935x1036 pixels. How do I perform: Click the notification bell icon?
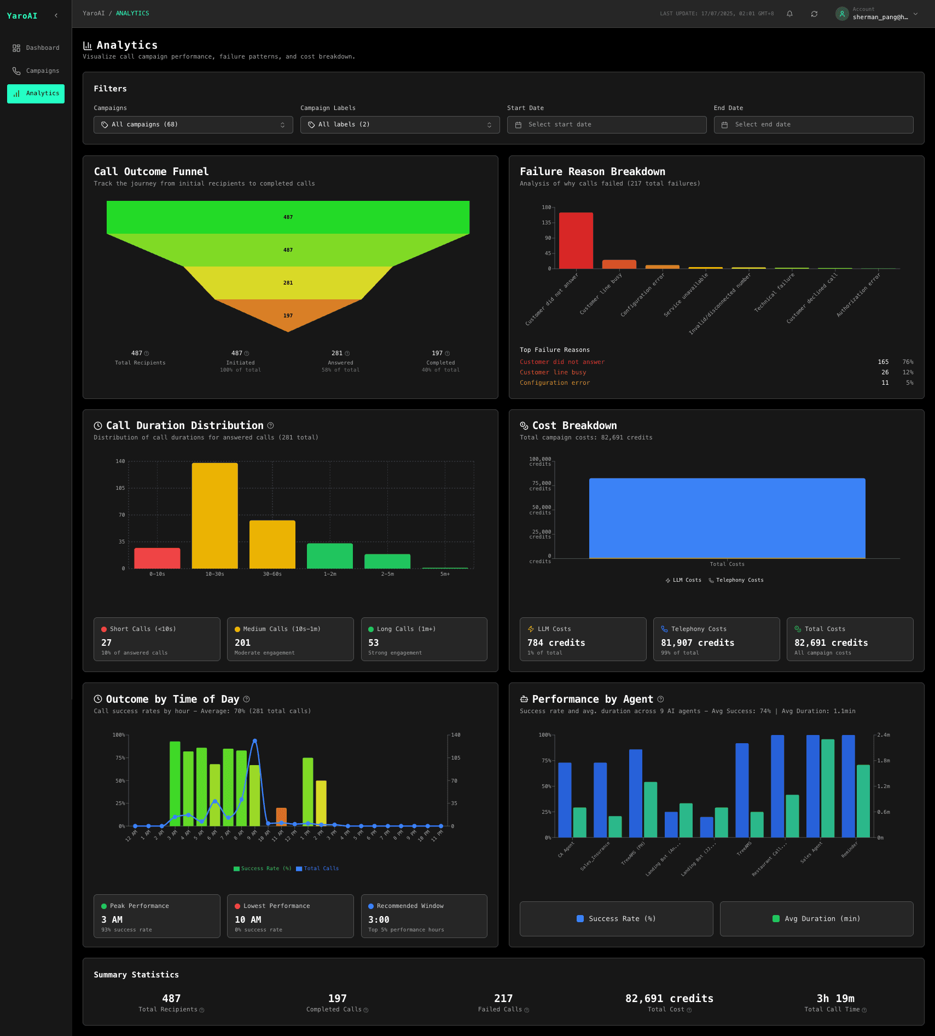789,14
